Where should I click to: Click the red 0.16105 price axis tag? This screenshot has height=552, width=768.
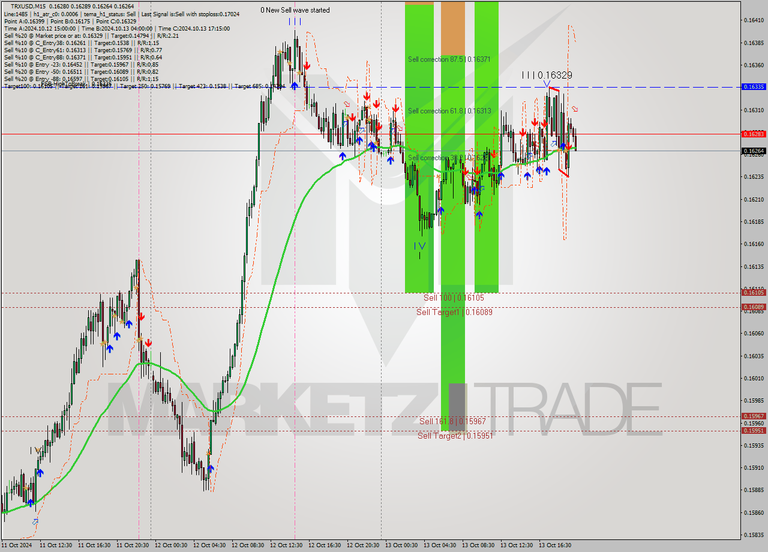[x=754, y=292]
